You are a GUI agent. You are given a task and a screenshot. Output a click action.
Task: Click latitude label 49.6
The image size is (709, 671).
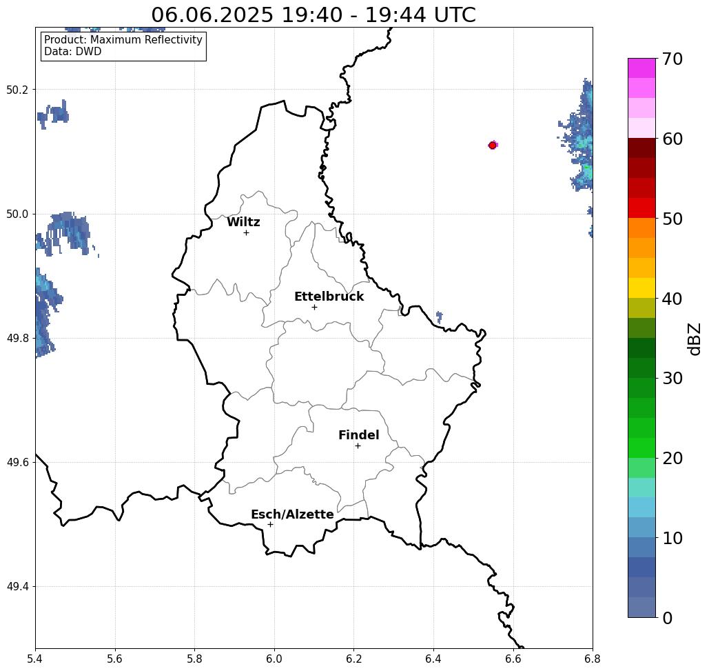[x=17, y=463]
